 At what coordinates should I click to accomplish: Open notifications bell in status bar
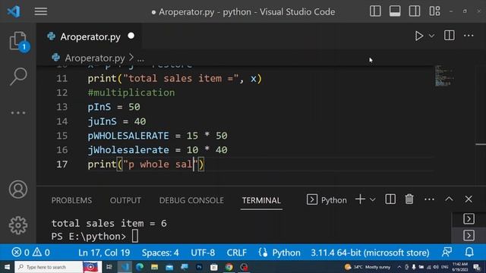469,253
